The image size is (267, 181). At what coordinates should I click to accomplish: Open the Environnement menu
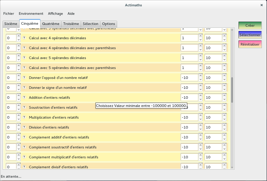[31, 13]
